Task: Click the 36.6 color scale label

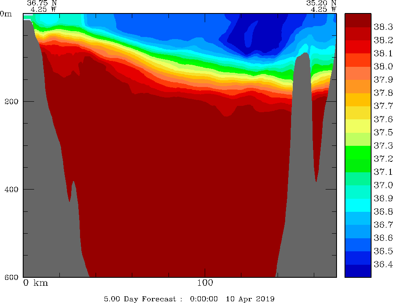Action: (x=383, y=238)
